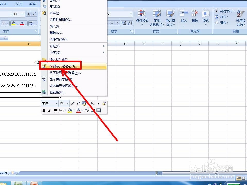The width and height of the screenshot is (247, 185).
Task: Open number format dropdown in ribbon
Action: point(131,14)
